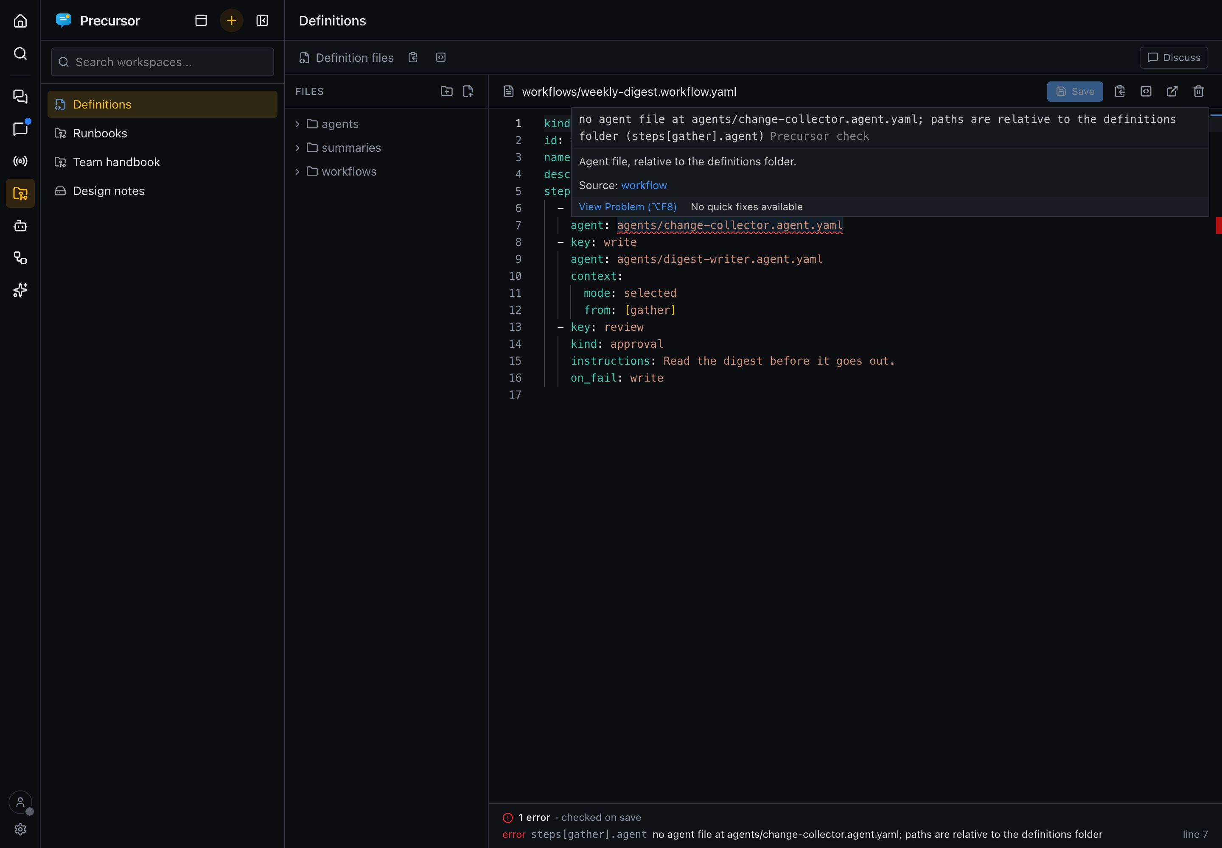Click the code brackets icon in file toolbar
1222x848 pixels.
pos(1146,92)
